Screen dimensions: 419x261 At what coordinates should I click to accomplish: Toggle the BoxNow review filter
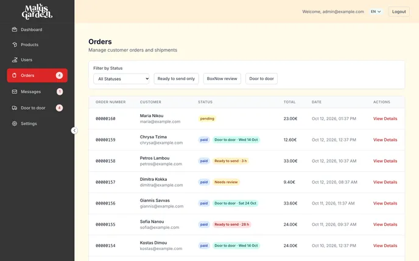222,79
